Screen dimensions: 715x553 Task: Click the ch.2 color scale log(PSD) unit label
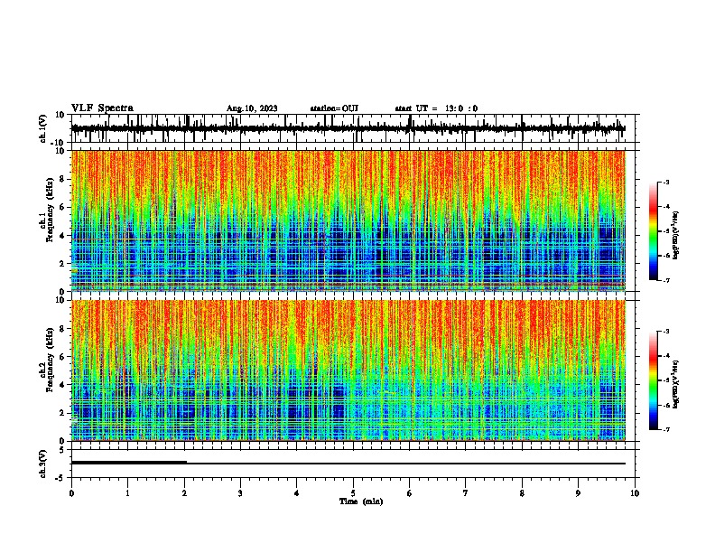click(x=676, y=385)
